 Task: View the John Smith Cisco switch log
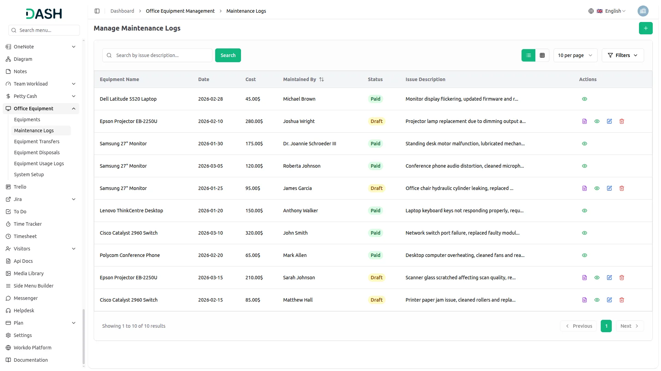[584, 233]
